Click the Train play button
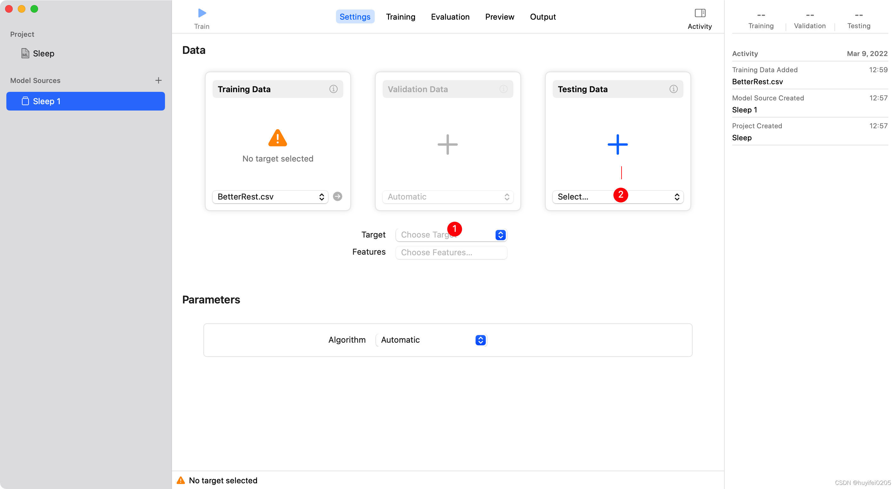Screen dimensions: 896x489 [x=202, y=13]
